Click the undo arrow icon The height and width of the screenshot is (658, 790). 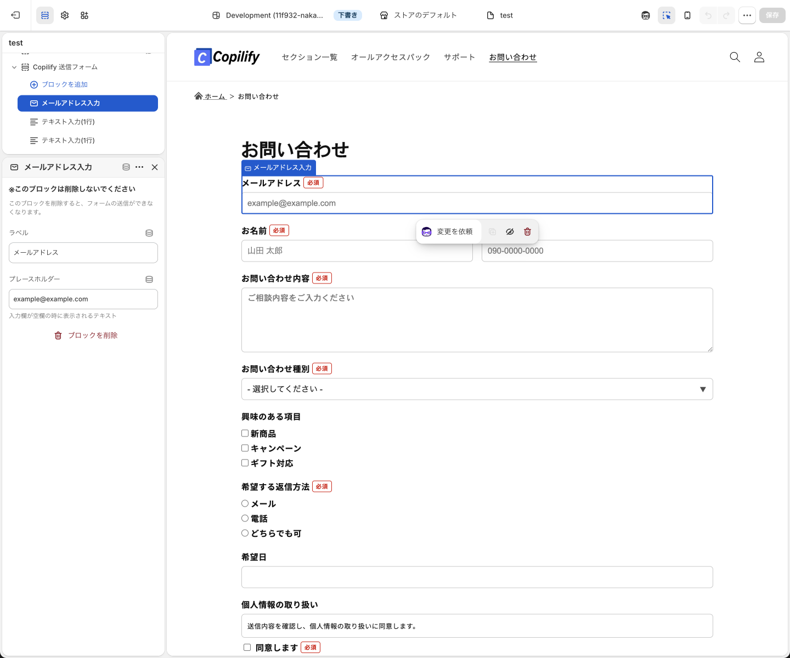pyautogui.click(x=708, y=15)
